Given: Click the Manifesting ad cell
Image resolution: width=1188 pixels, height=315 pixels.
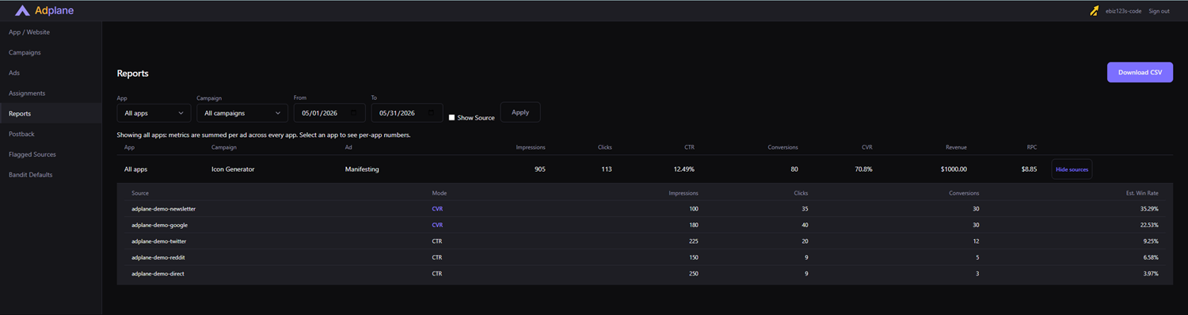Looking at the screenshot, I should 362,169.
